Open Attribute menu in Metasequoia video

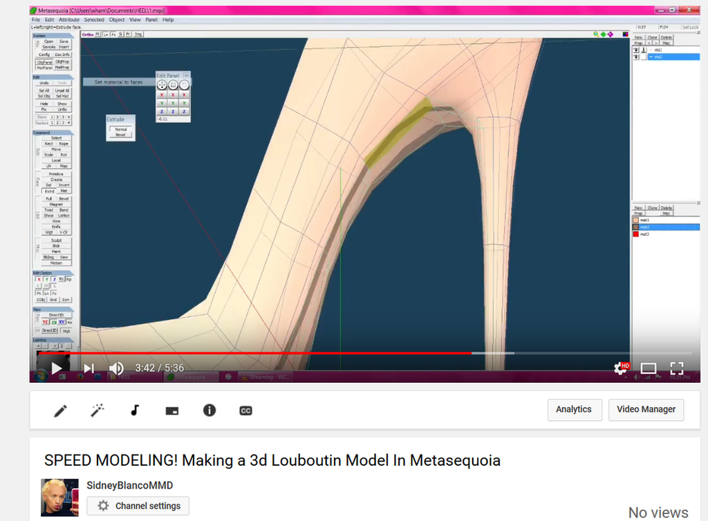coord(69,20)
